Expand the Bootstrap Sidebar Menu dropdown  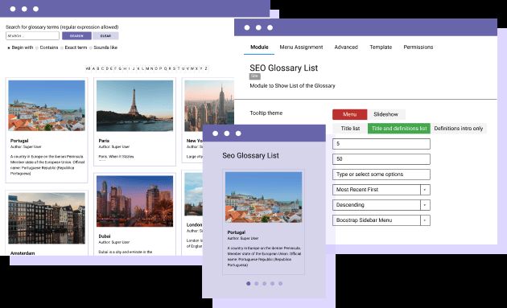[381, 220]
